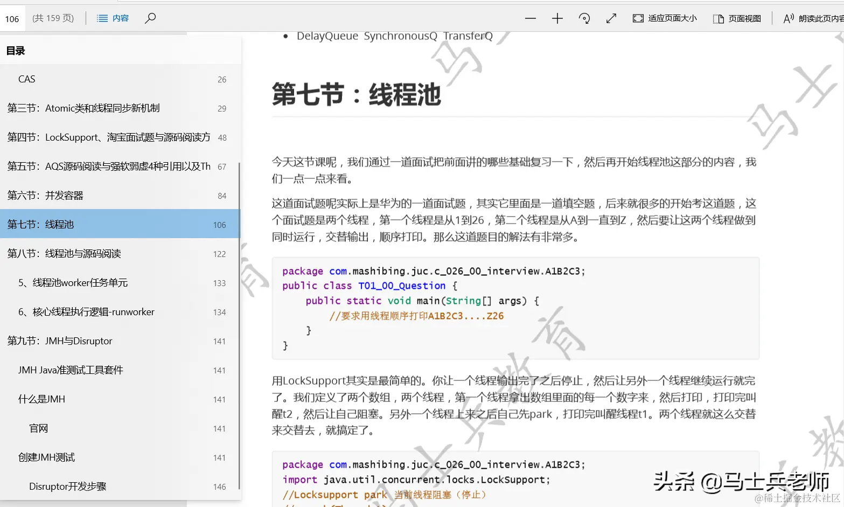This screenshot has width=844, height=507.
Task: Click the contents panel vertical scrollbar
Action: point(239,326)
